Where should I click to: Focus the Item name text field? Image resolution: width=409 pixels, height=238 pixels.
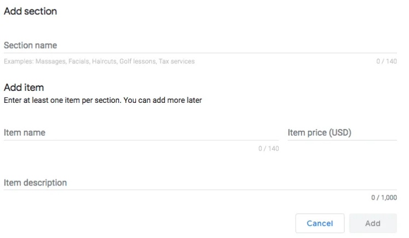(141, 133)
